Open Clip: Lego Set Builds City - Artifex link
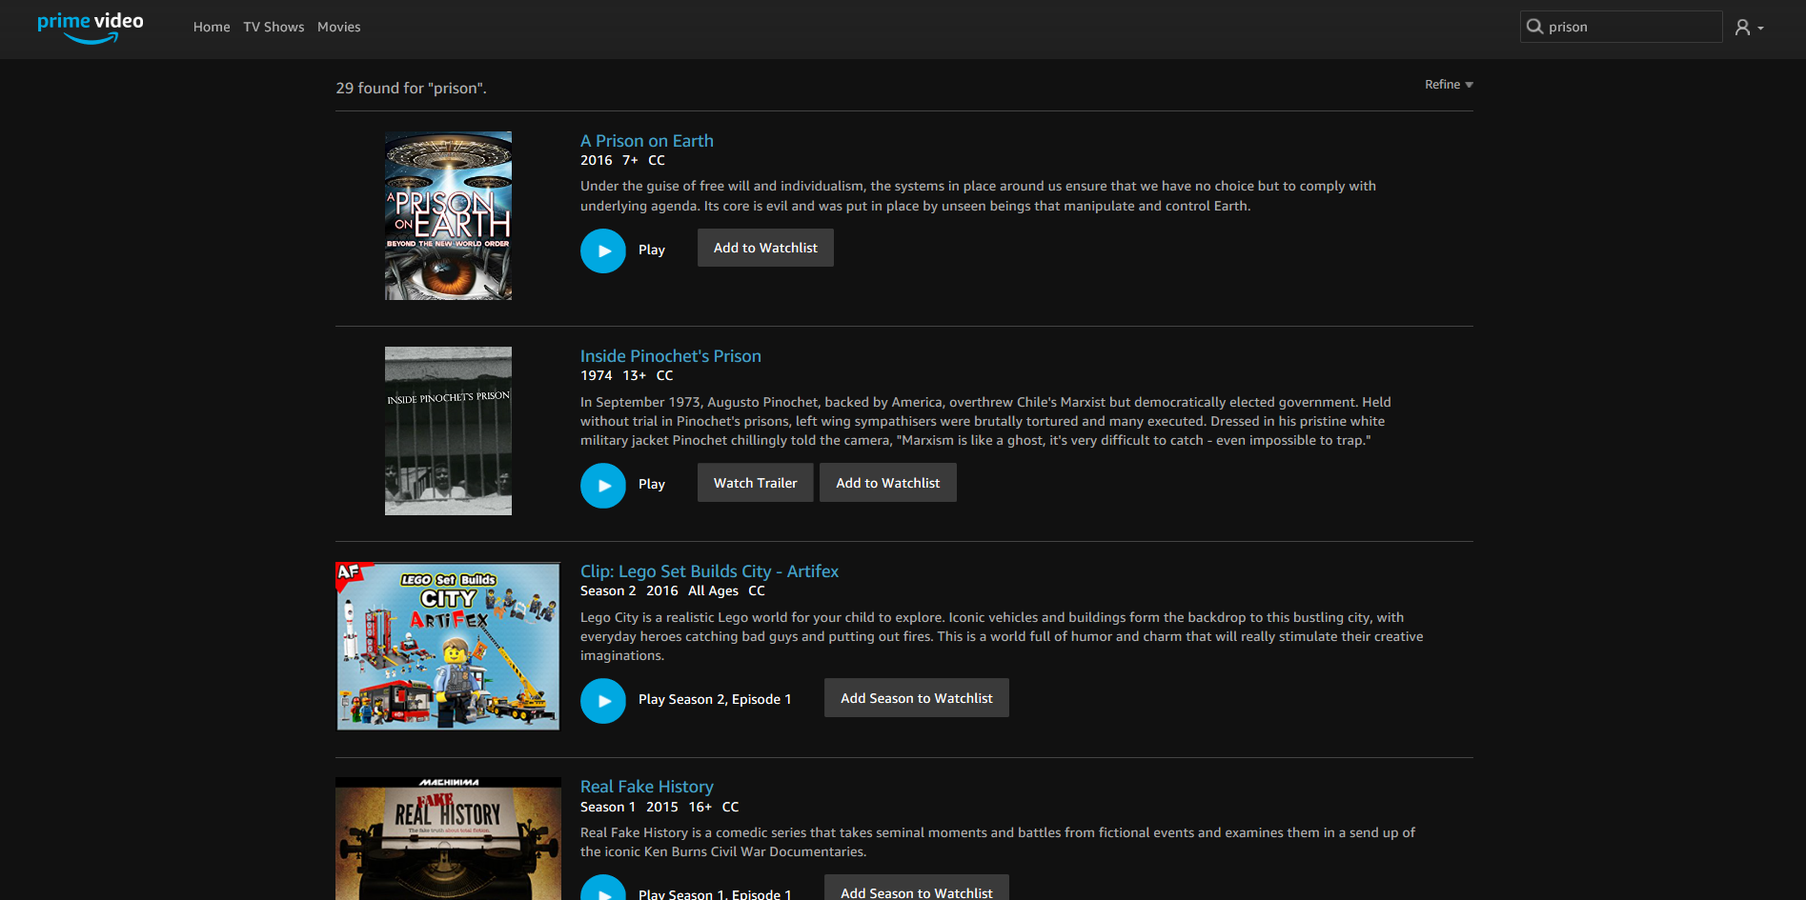1806x900 pixels. [x=709, y=571]
